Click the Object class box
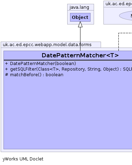This screenshot has height=165, width=132. (80, 17)
